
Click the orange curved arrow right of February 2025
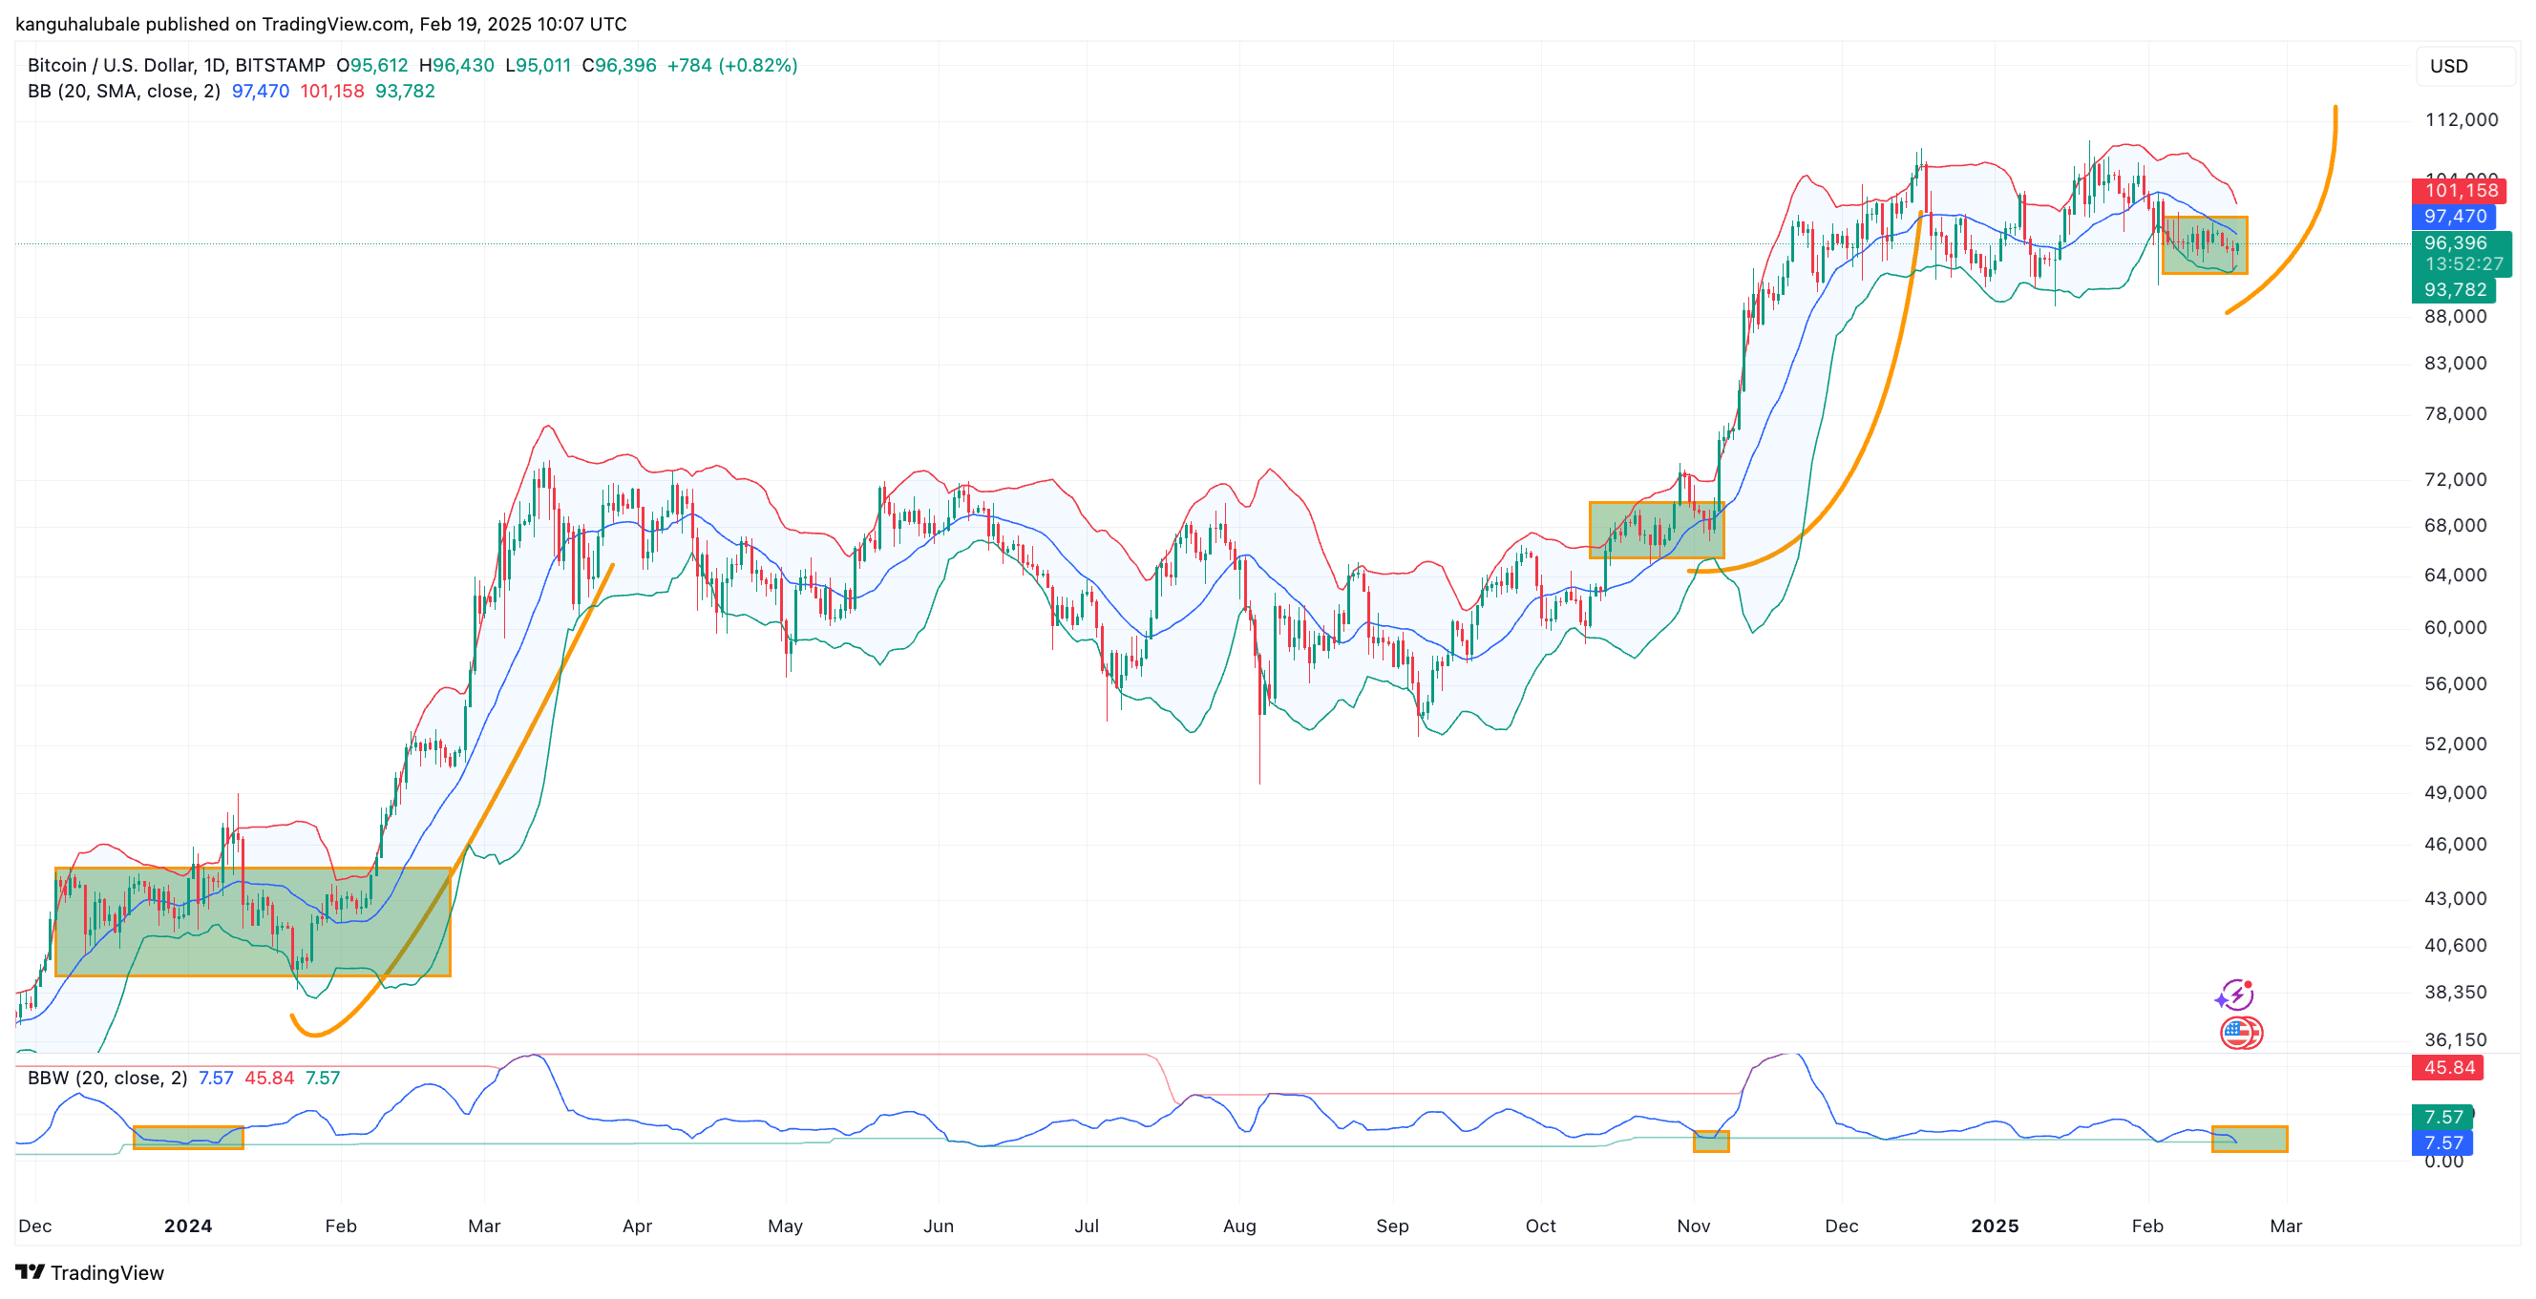[x=2314, y=222]
